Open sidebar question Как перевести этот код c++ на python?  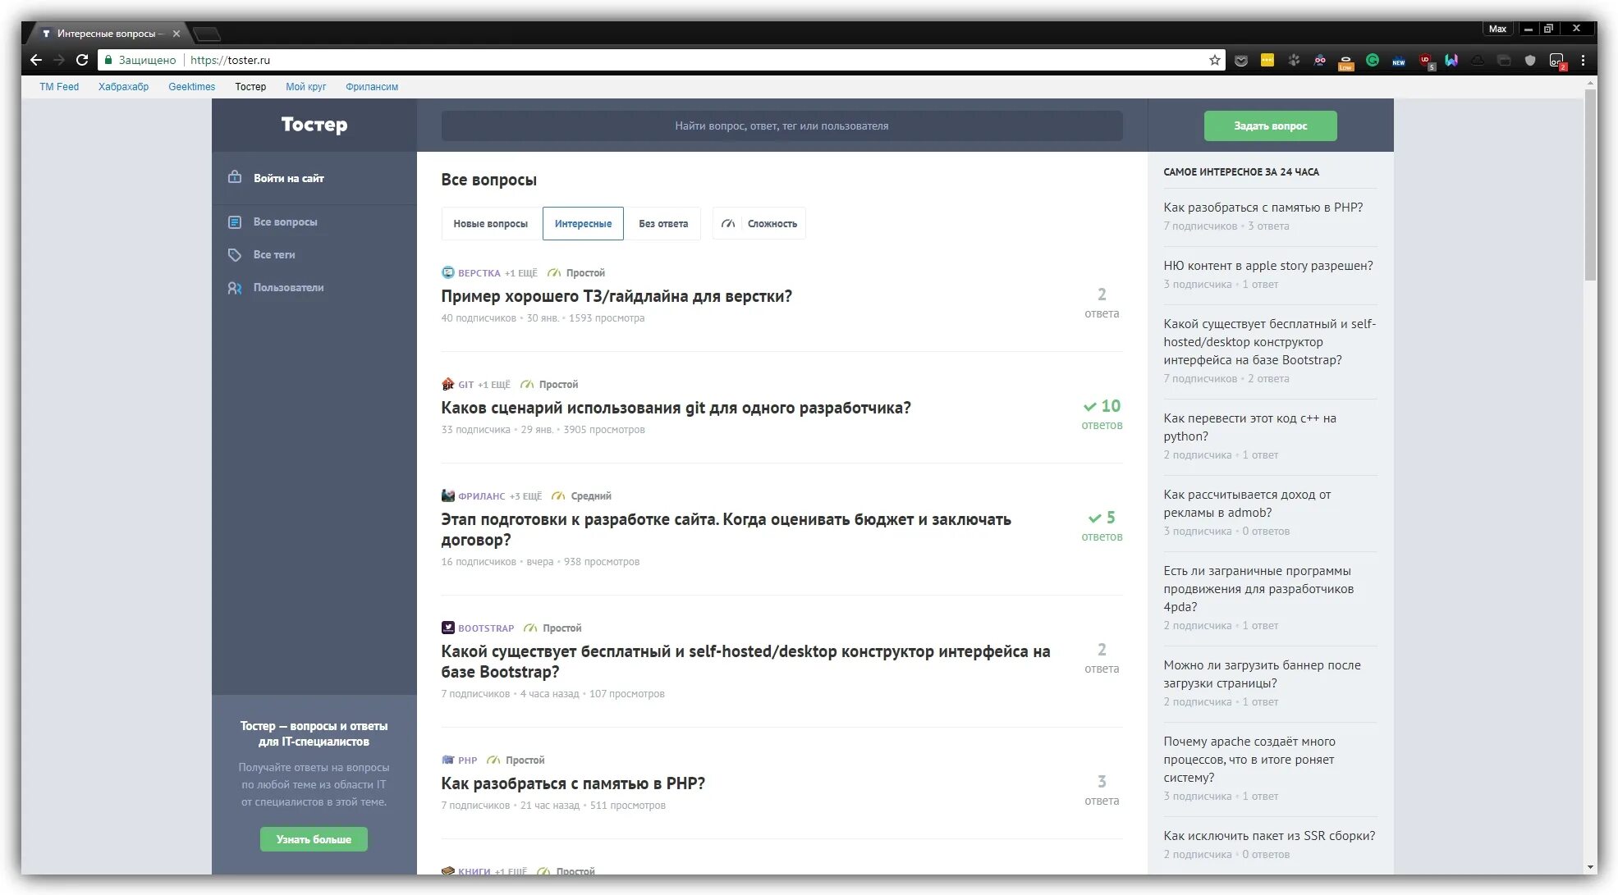[1249, 427]
